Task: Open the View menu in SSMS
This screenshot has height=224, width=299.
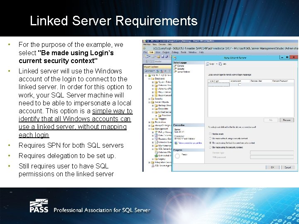Action: [158, 52]
